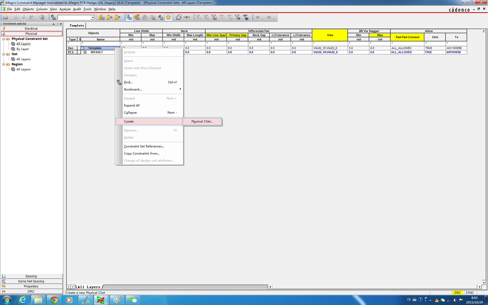Open the Properties worksheet section
Viewport: 488px width, 305px height.
tap(32, 286)
